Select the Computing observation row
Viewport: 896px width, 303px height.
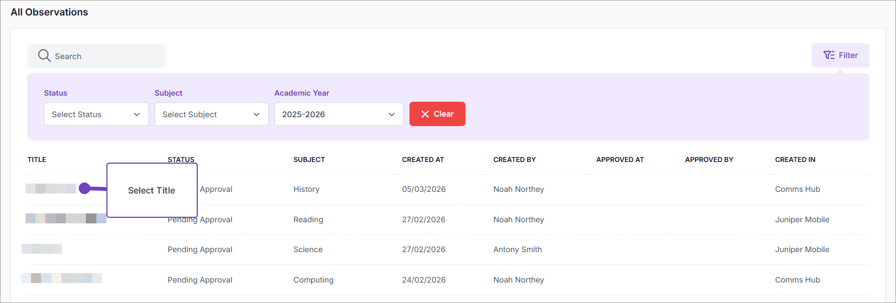[x=313, y=280]
